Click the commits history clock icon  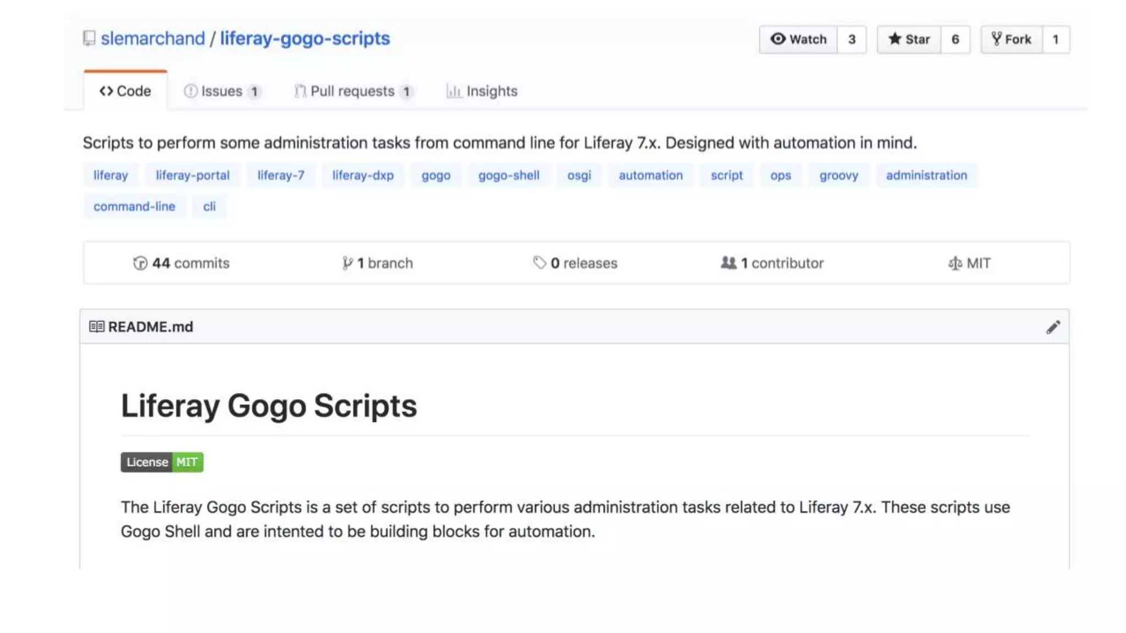pyautogui.click(x=140, y=263)
